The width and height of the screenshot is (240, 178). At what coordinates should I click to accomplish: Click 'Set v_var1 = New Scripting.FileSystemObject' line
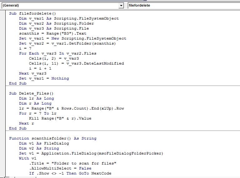[x=73, y=38]
